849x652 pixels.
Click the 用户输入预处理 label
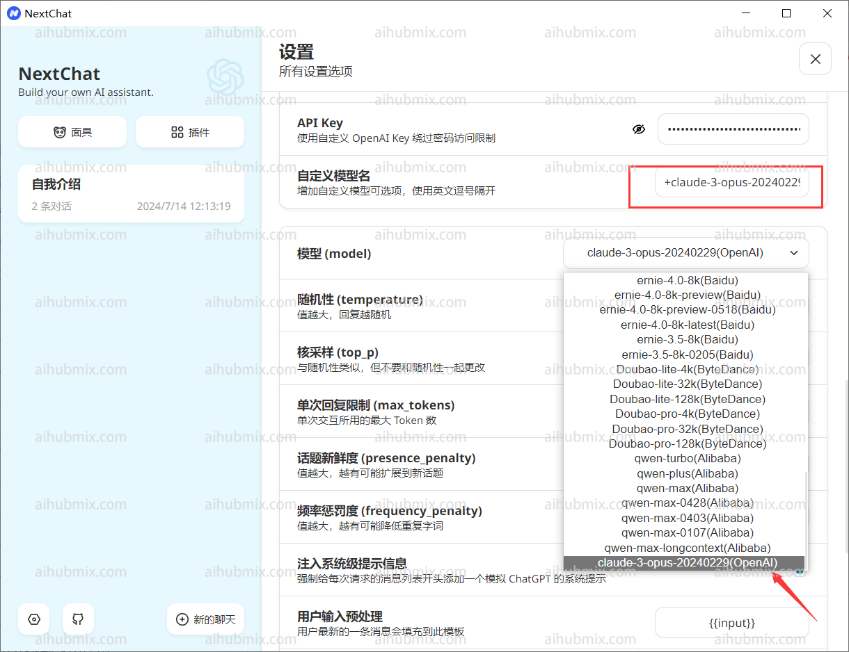(340, 617)
